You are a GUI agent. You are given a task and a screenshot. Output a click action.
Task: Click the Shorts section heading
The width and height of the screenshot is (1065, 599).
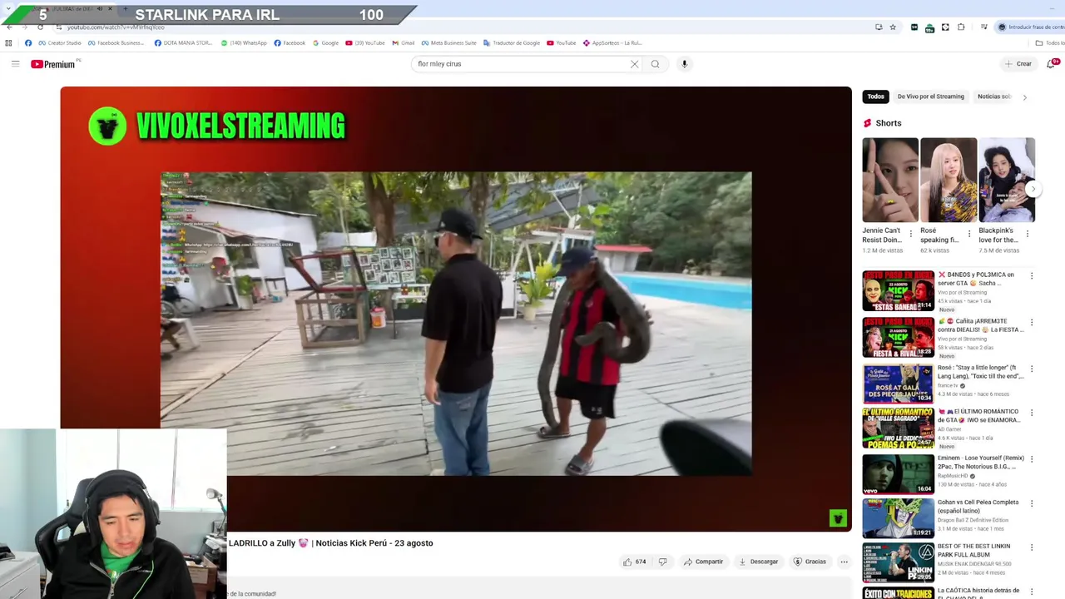(888, 123)
